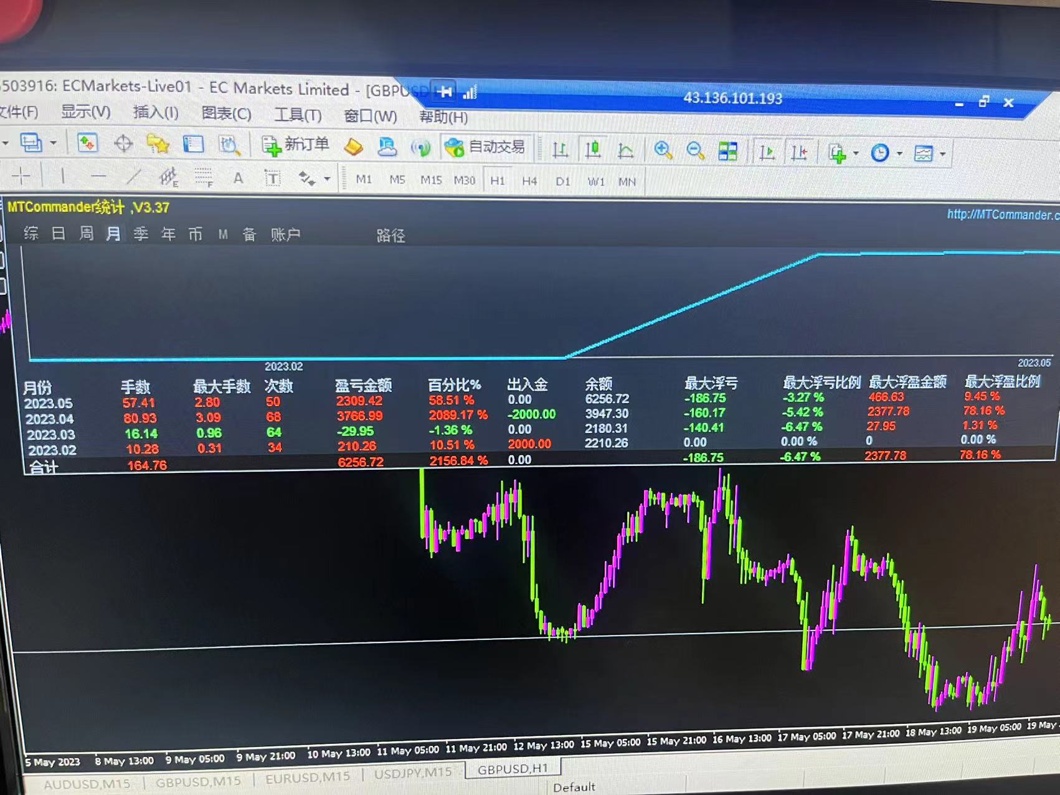Toggle the Terminal panel icon
Viewport: 1060px width, 795px height.
(194, 145)
